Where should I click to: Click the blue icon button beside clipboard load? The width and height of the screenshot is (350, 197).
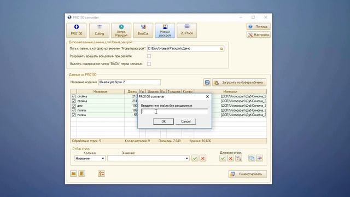207,83
